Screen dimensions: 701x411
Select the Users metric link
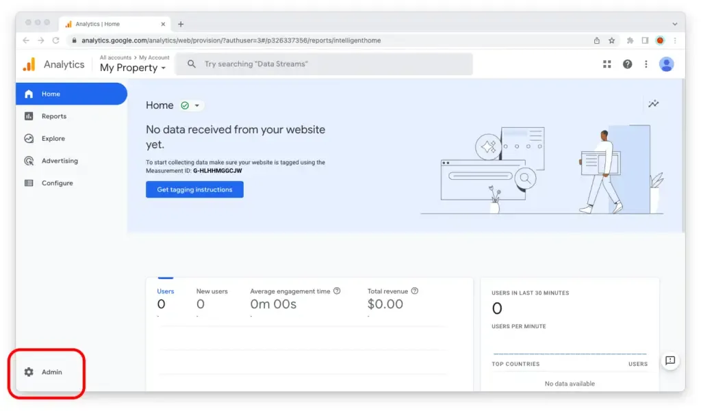tap(166, 291)
